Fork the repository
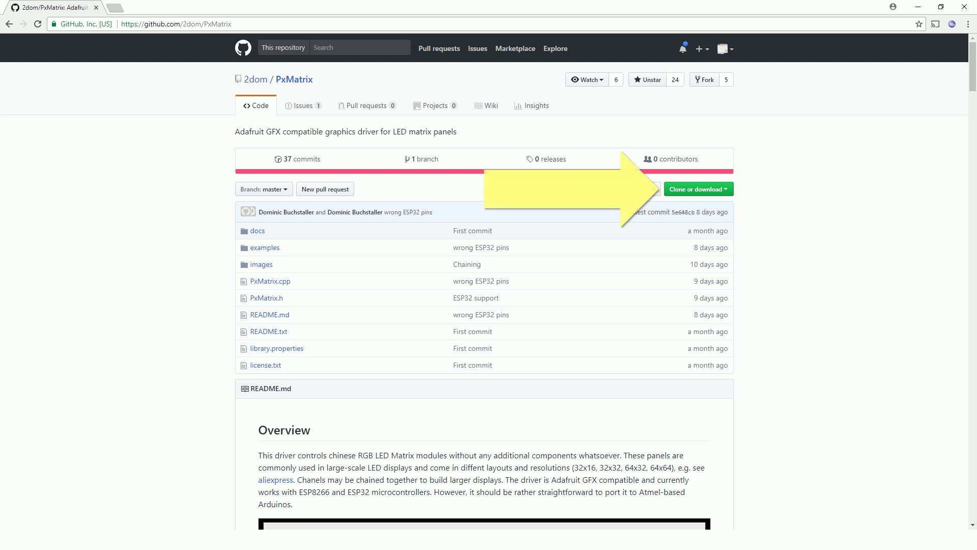The height and width of the screenshot is (550, 977). click(x=704, y=80)
